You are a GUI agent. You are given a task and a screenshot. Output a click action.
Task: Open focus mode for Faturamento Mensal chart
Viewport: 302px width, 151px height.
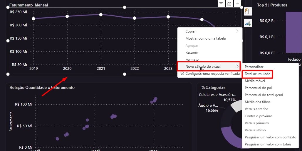229,4
